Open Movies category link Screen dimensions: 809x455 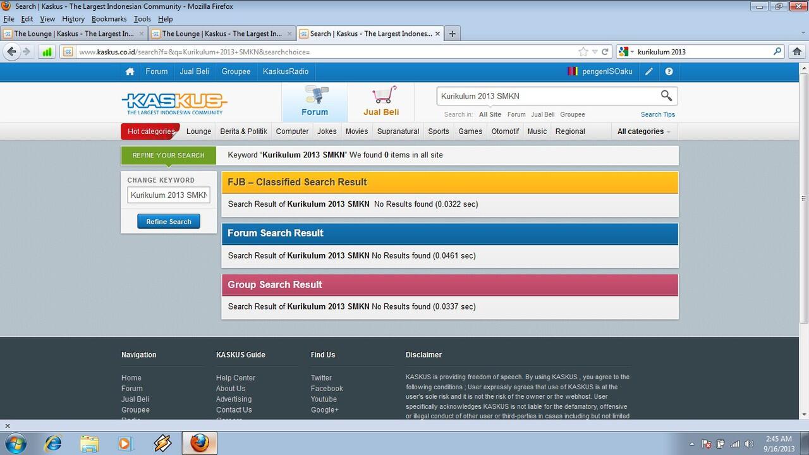[356, 131]
